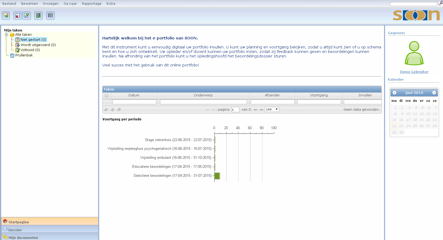Click the juni 2015 calendar title
The width and height of the screenshot is (443, 240).
(x=414, y=93)
